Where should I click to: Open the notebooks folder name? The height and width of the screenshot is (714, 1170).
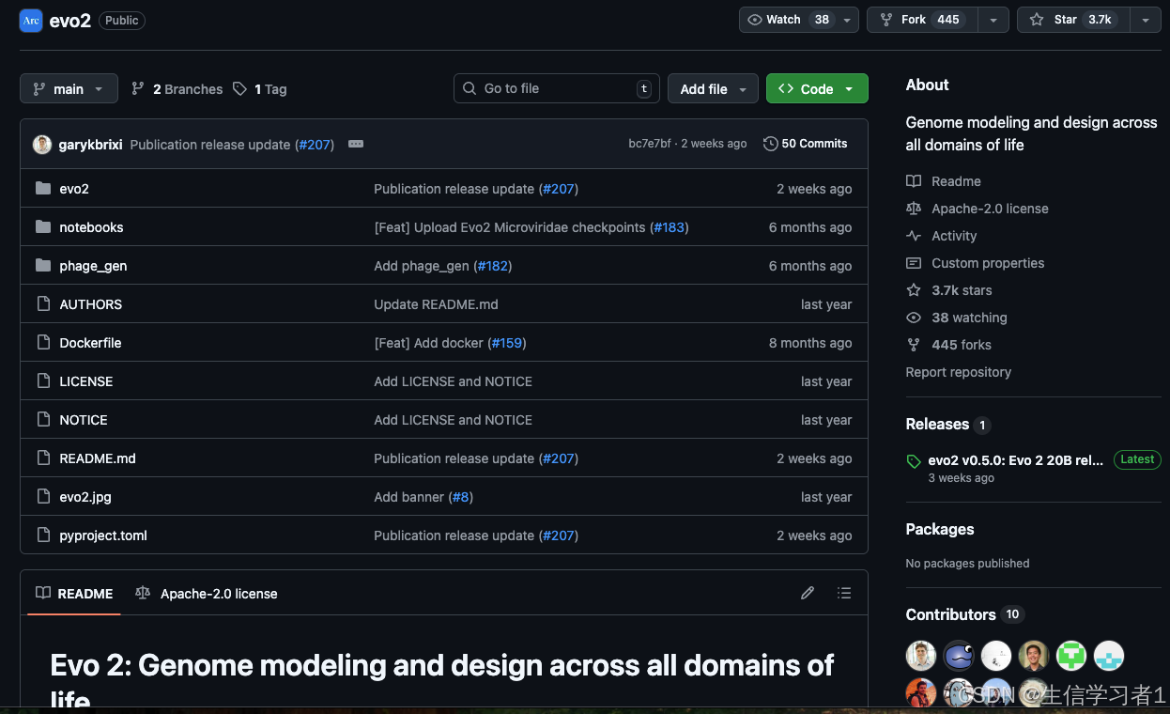(x=91, y=227)
